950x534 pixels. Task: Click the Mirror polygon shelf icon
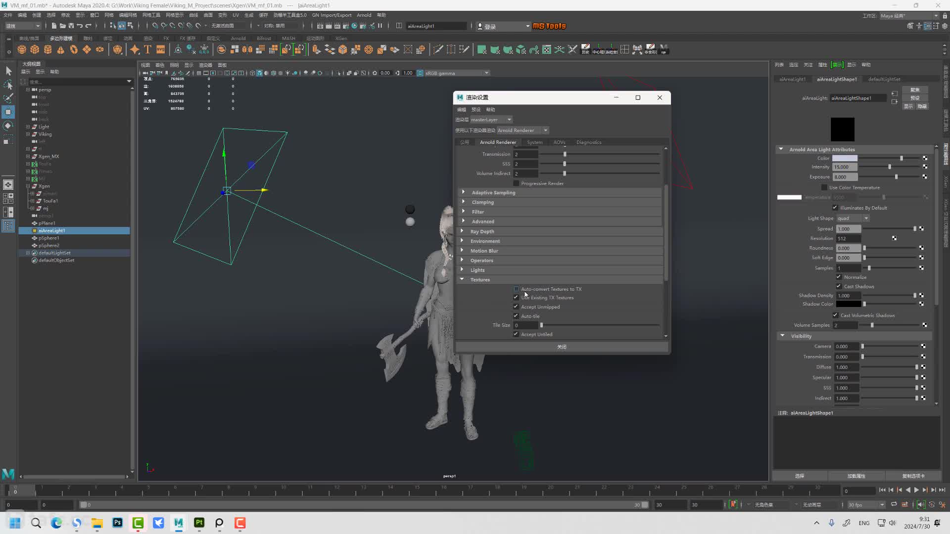point(247,49)
